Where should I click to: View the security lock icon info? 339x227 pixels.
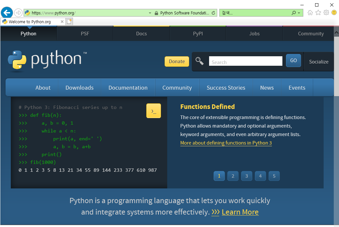click(x=156, y=13)
